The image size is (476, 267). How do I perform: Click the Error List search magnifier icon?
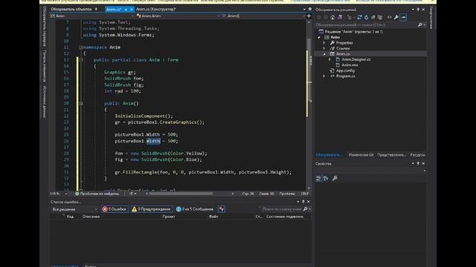pos(306,209)
